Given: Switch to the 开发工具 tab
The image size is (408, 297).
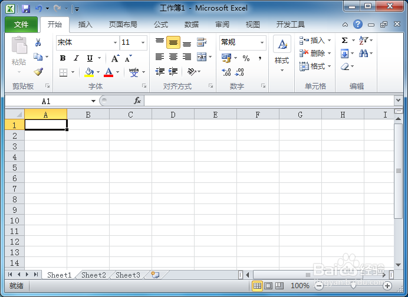Looking at the screenshot, I should click(x=291, y=25).
